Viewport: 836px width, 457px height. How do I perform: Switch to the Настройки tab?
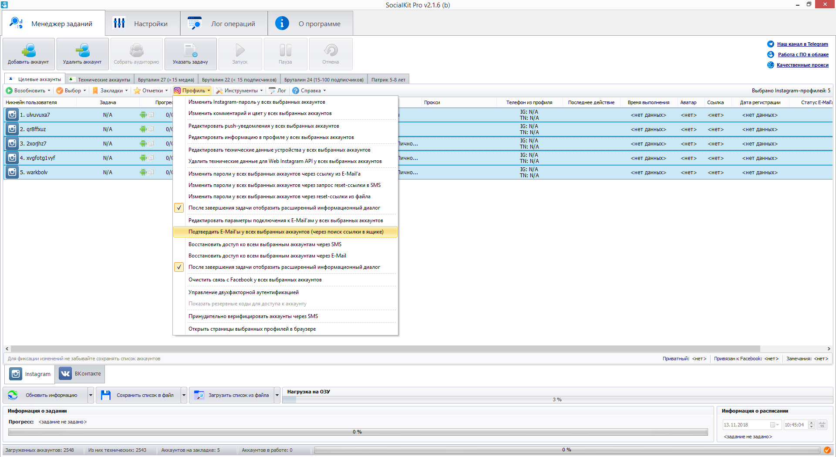tap(142, 24)
